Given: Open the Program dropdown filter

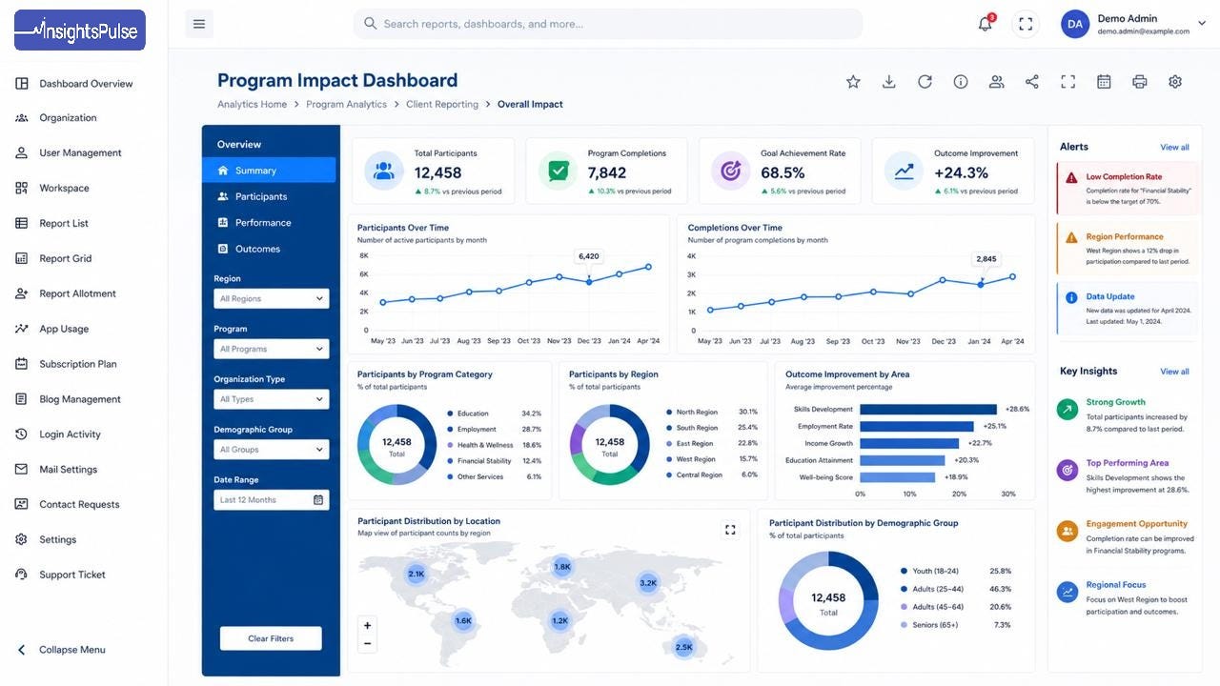Looking at the screenshot, I should [x=272, y=349].
